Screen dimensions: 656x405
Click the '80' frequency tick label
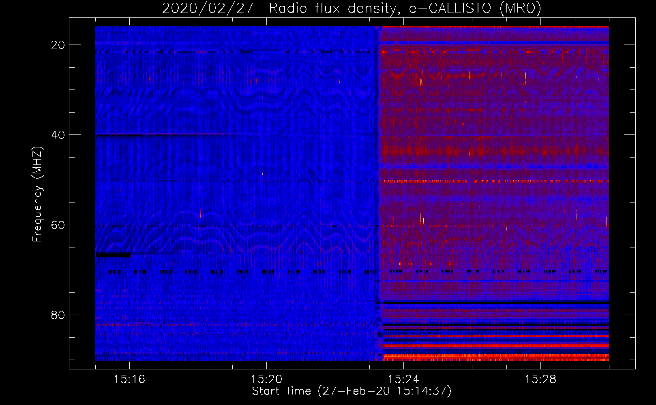[58, 315]
